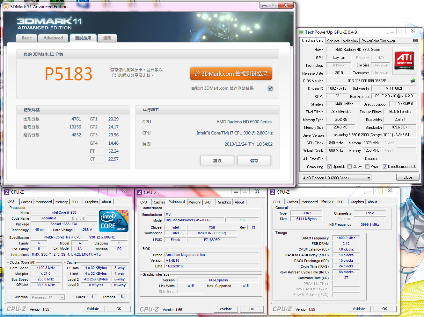Open SPD tab in left CPU-Z window

[75, 202]
